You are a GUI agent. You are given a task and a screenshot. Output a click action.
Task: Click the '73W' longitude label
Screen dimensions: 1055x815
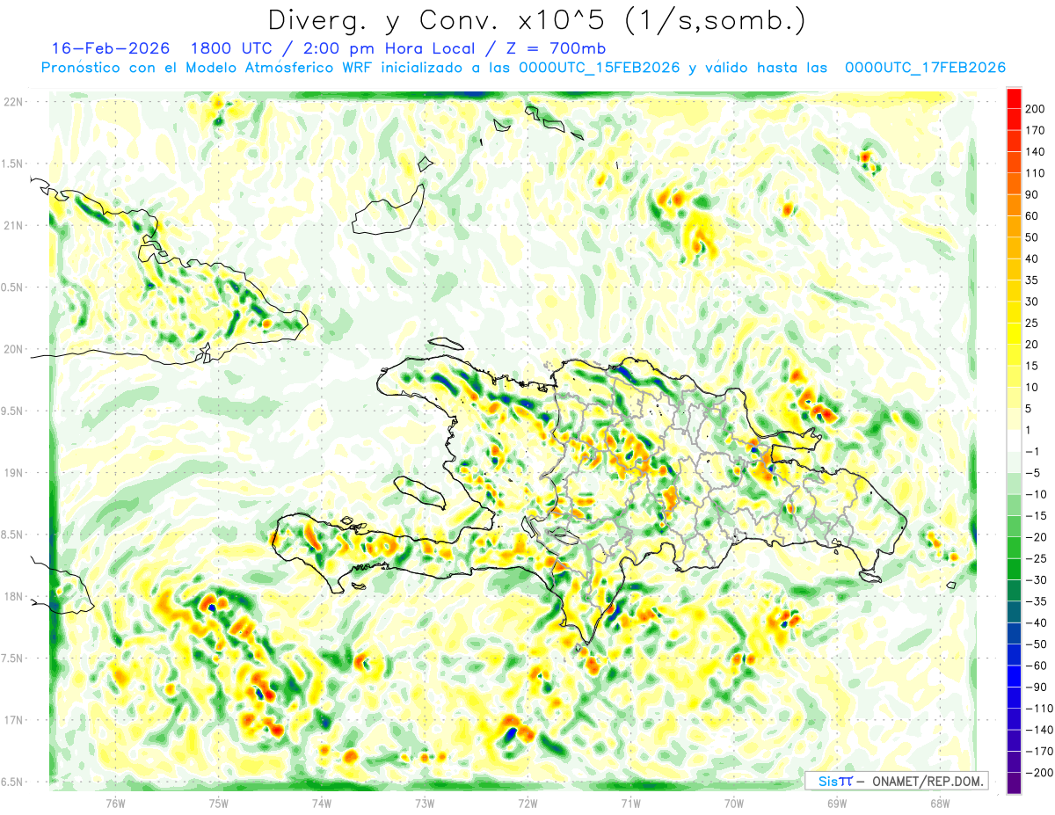(425, 803)
